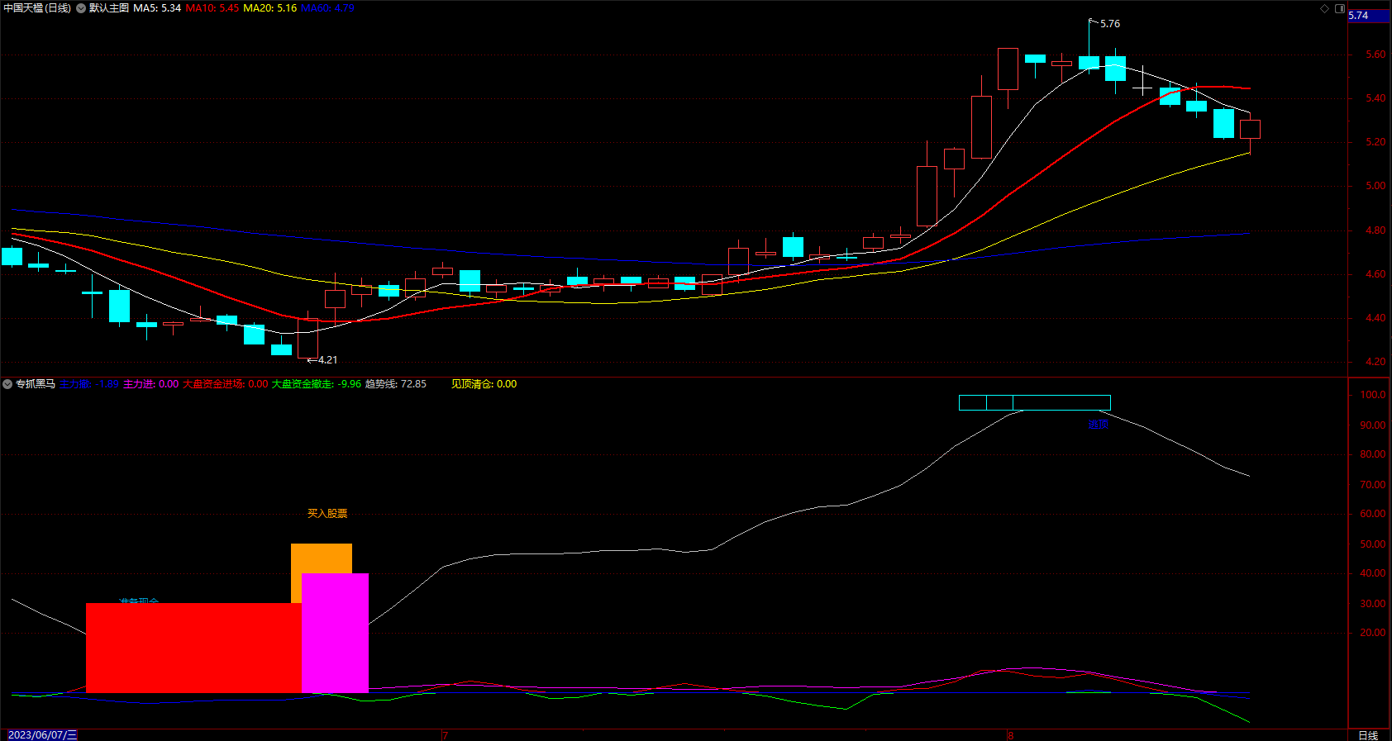Click the 中国天楹(日线) stock title
Screen dimensions: 1392x741
point(37,8)
